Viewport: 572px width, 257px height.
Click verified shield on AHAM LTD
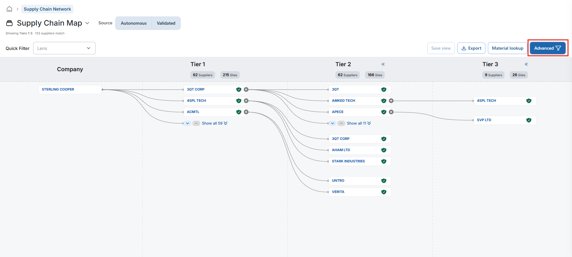pos(384,150)
